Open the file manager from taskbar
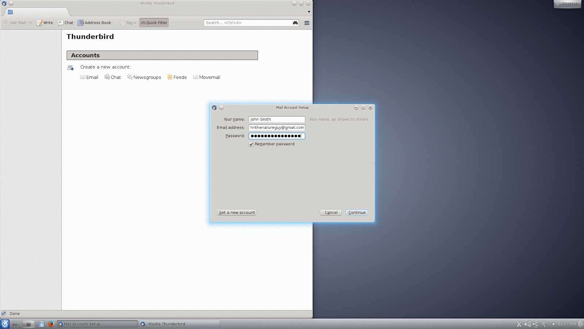584x329 pixels. tap(42, 324)
